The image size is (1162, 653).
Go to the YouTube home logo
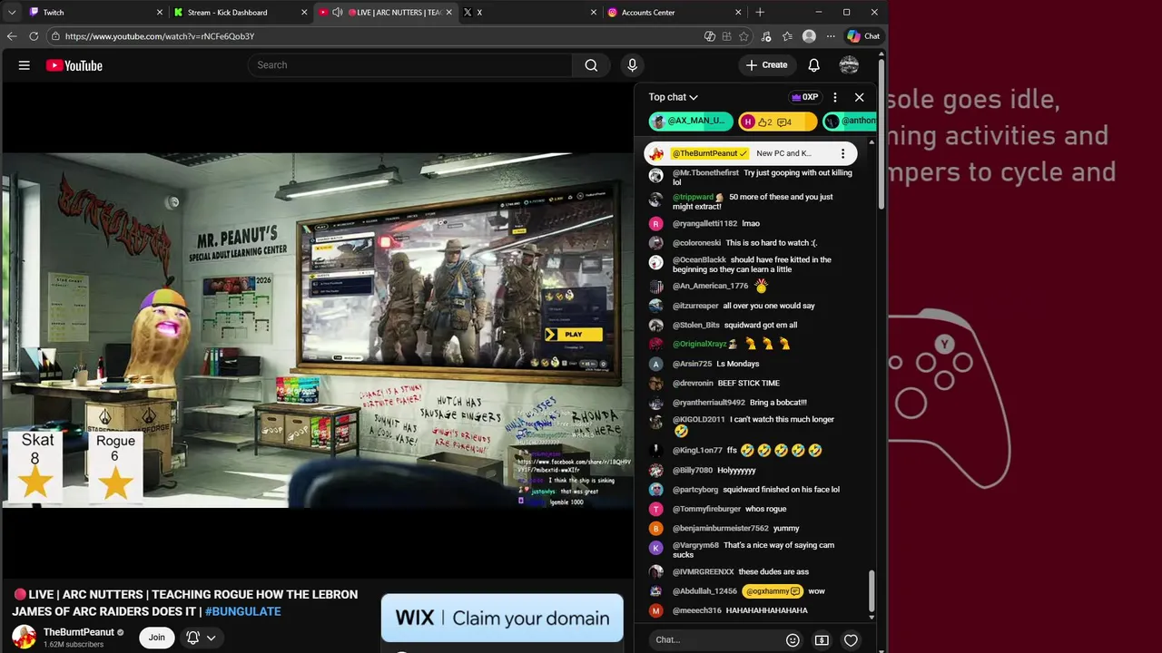coord(74,65)
